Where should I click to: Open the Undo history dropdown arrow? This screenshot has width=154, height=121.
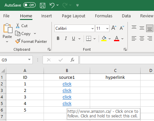(58, 5)
